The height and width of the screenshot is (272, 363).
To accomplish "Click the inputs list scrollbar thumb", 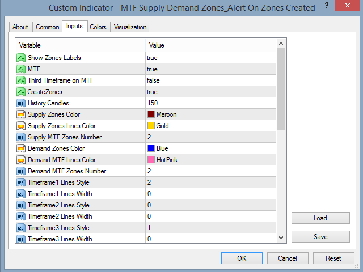I will coord(281,90).
